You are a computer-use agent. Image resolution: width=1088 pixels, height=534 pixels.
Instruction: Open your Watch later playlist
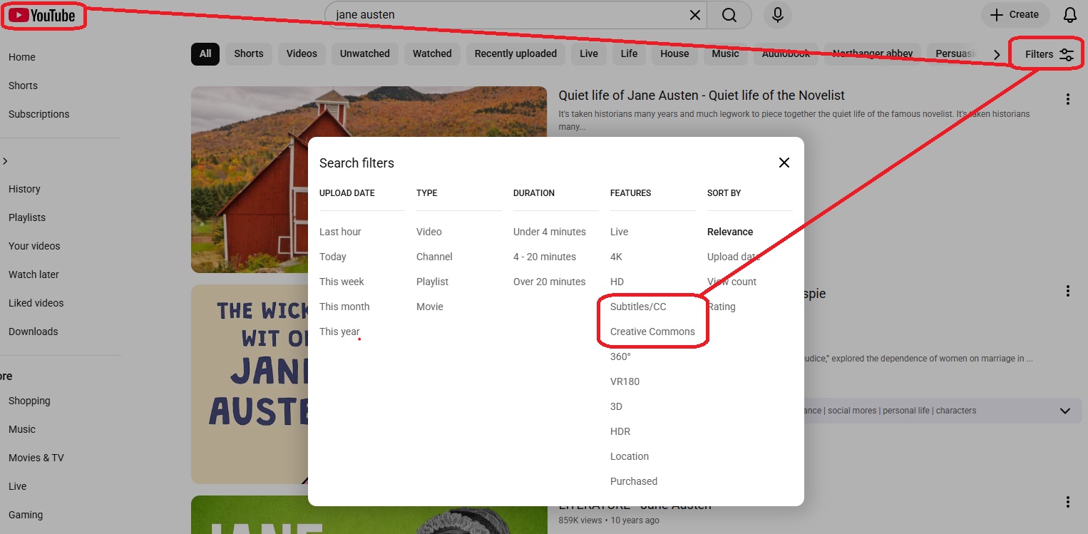click(34, 274)
